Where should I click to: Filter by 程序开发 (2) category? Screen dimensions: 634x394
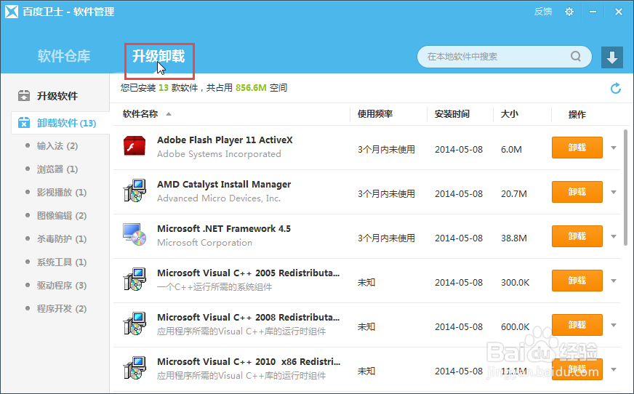[62, 309]
